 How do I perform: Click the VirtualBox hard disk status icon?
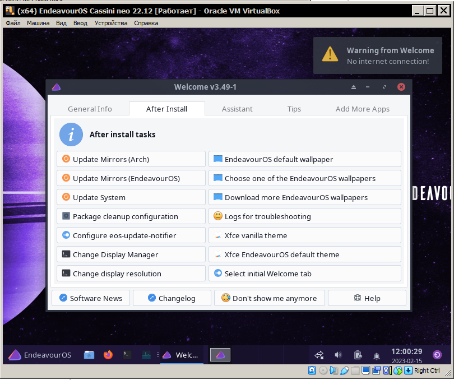coord(312,370)
